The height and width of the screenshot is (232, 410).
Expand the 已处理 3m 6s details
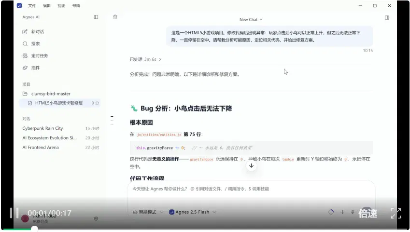point(145,59)
